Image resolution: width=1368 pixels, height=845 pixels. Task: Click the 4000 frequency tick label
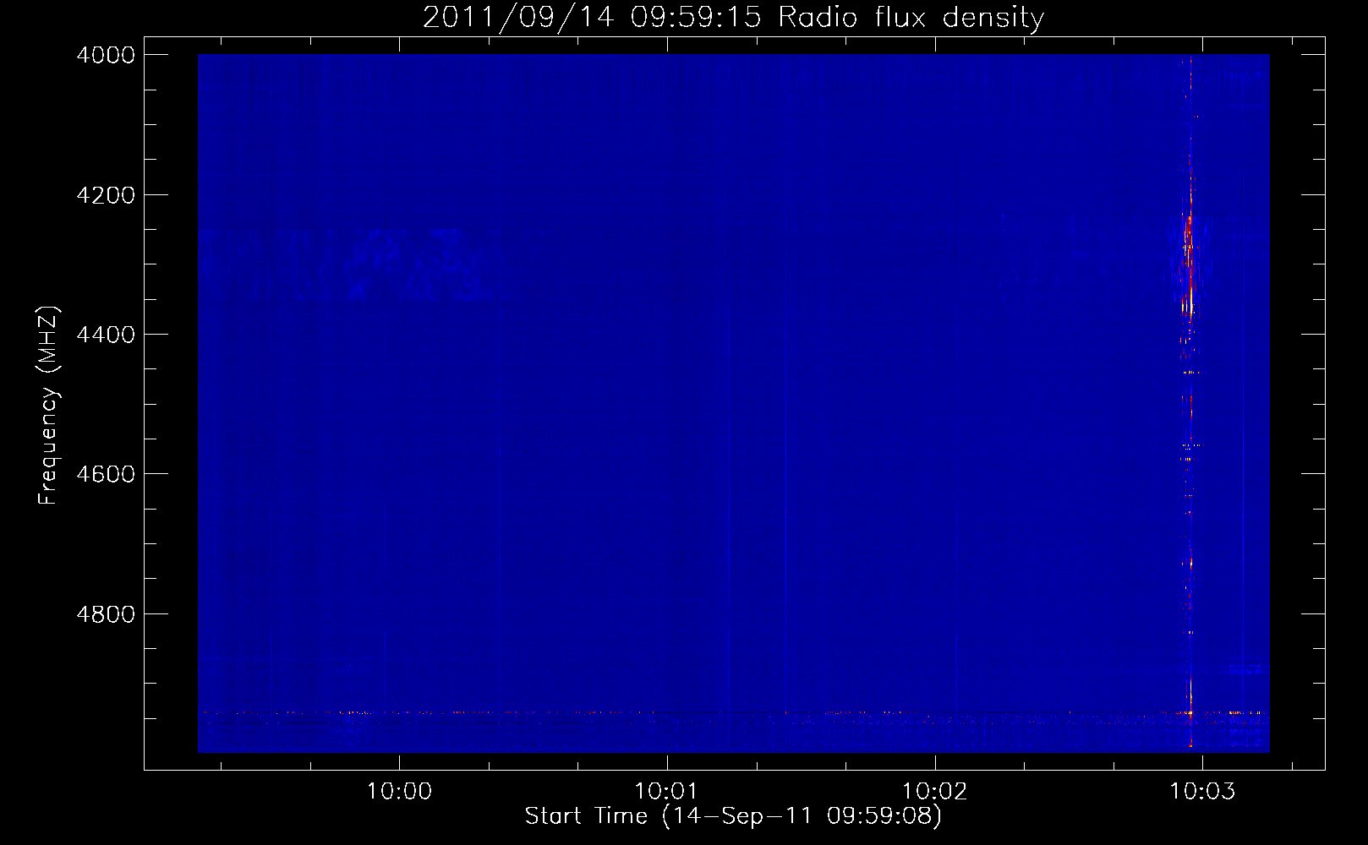pos(106,55)
